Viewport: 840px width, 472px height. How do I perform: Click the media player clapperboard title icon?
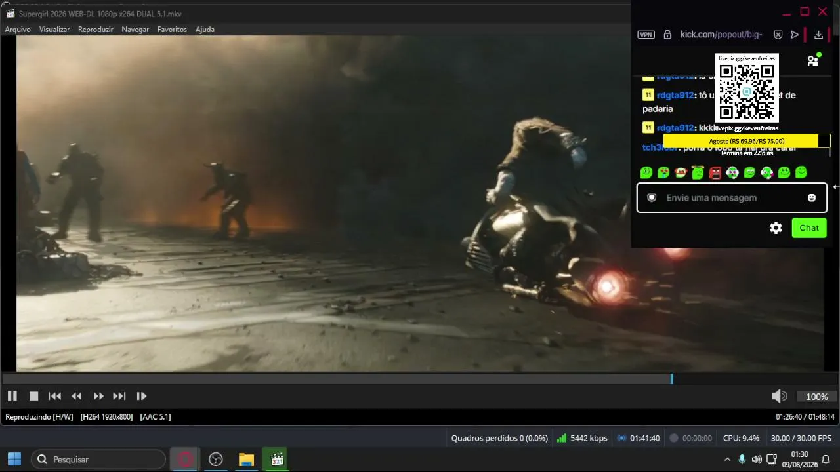point(10,14)
